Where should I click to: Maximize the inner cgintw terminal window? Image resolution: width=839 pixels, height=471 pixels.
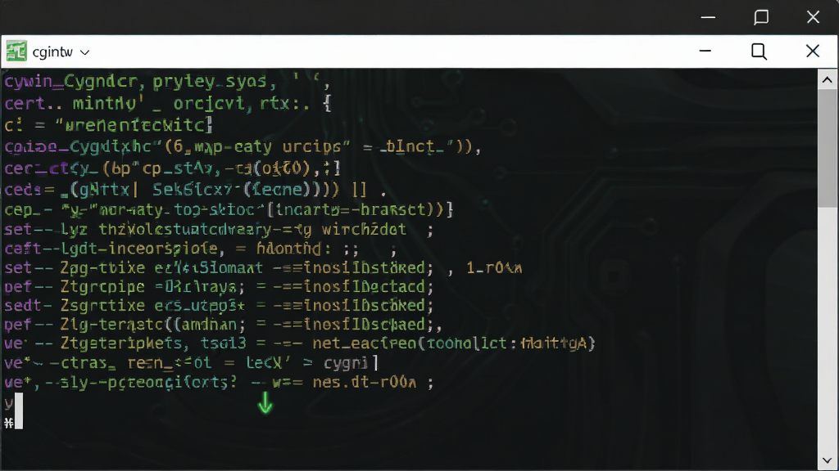pyautogui.click(x=759, y=52)
